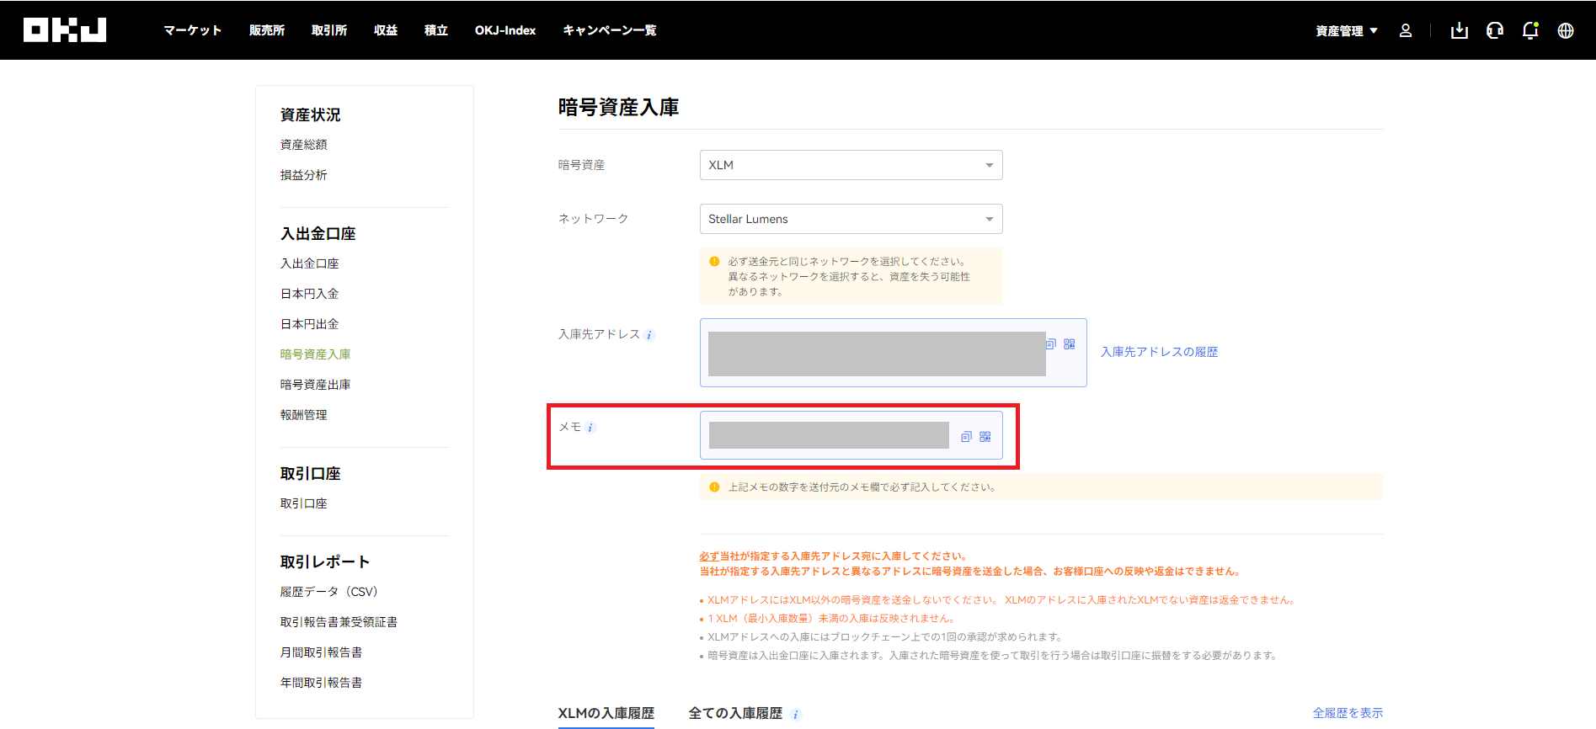Open the notifications bell

click(x=1530, y=30)
